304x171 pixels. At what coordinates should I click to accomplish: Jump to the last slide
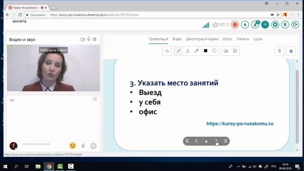(225, 141)
